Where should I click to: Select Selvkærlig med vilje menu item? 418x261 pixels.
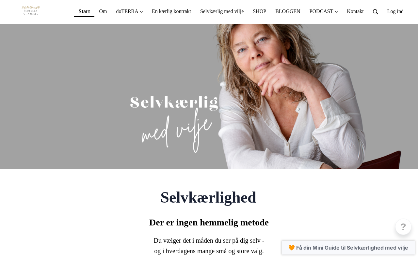222,11
